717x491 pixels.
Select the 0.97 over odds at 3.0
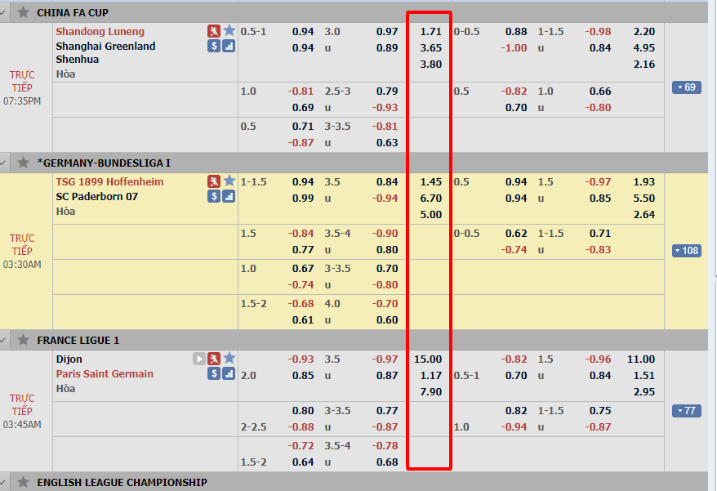pos(387,32)
